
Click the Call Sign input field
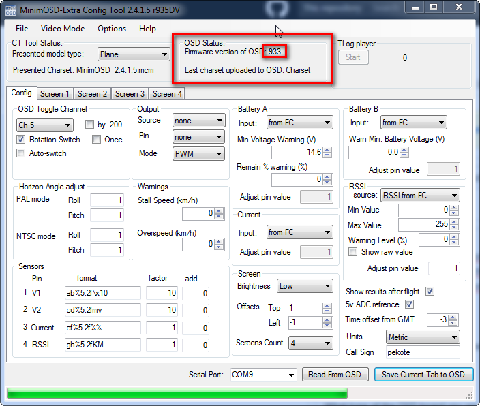click(423, 352)
